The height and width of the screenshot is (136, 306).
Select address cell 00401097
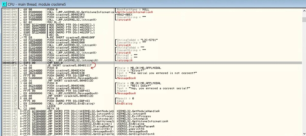click(10, 10)
